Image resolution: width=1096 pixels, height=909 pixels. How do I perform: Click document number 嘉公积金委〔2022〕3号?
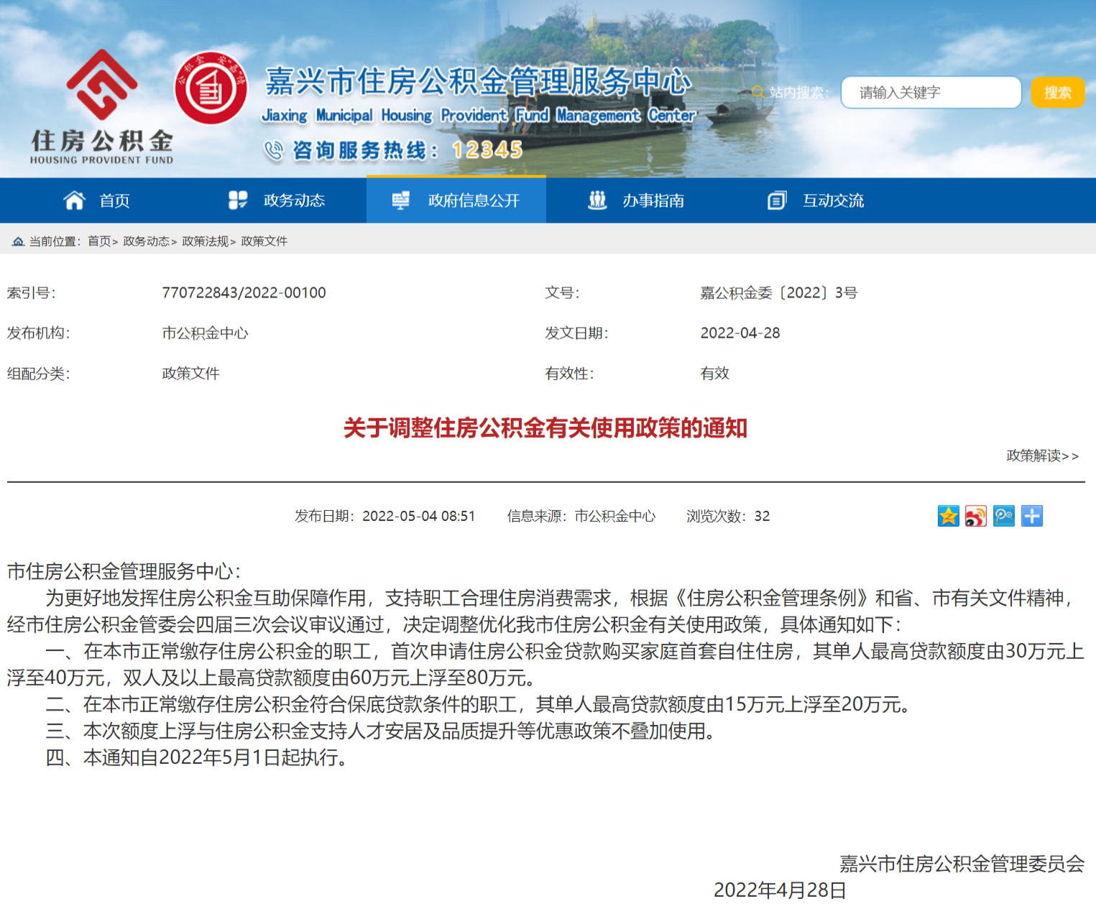coord(779,292)
